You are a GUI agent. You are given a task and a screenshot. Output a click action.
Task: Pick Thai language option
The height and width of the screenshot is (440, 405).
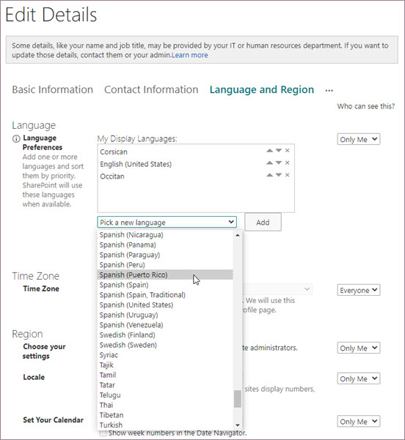165,405
